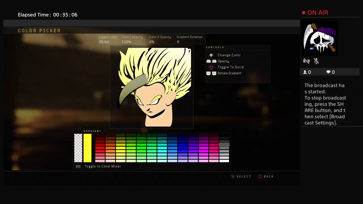Click the square button icon for Toggle To Solid
The height and width of the screenshot is (204, 363).
[x=211, y=67]
